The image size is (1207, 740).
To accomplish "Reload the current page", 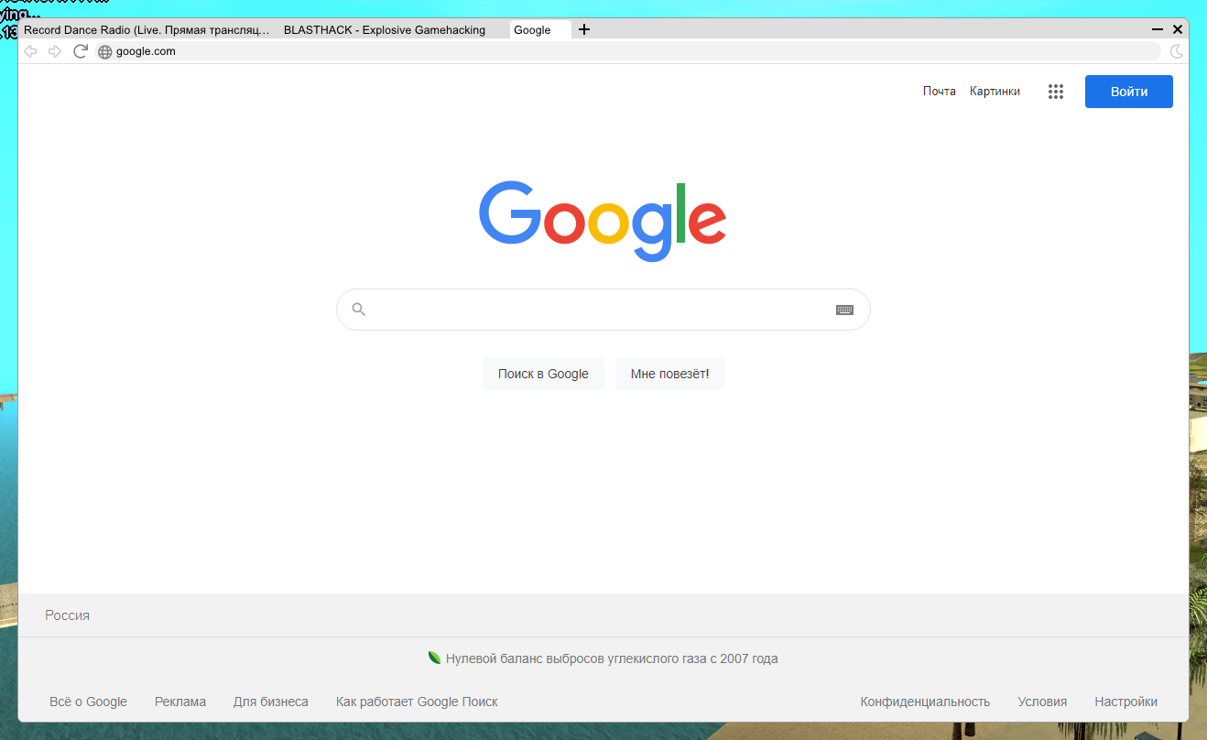I will coord(81,51).
